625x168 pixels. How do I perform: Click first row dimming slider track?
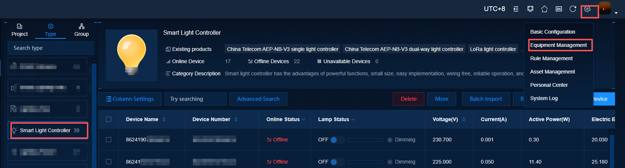[x=365, y=140]
